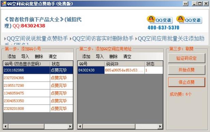Click 导入 in the QQ空间应用地址 panel
Image resolution: width=210 pixels, height=132 pixels.
[x=100, y=56]
